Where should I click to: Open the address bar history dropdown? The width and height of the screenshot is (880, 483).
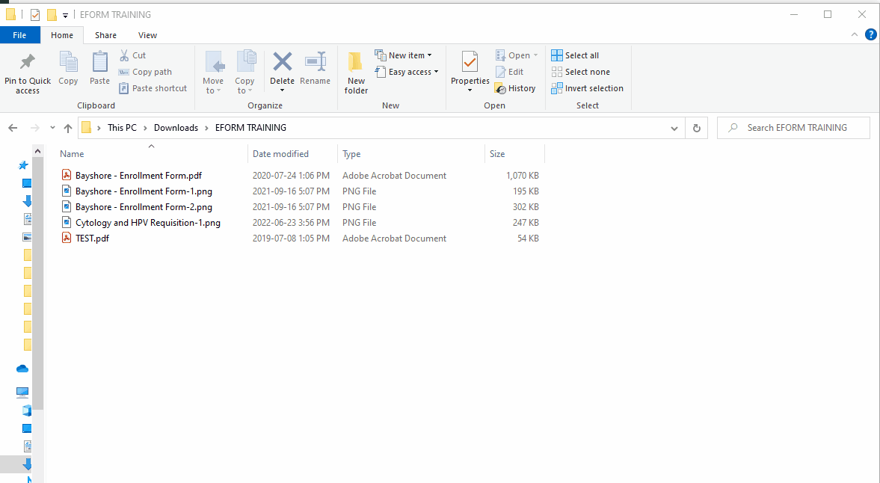(675, 128)
